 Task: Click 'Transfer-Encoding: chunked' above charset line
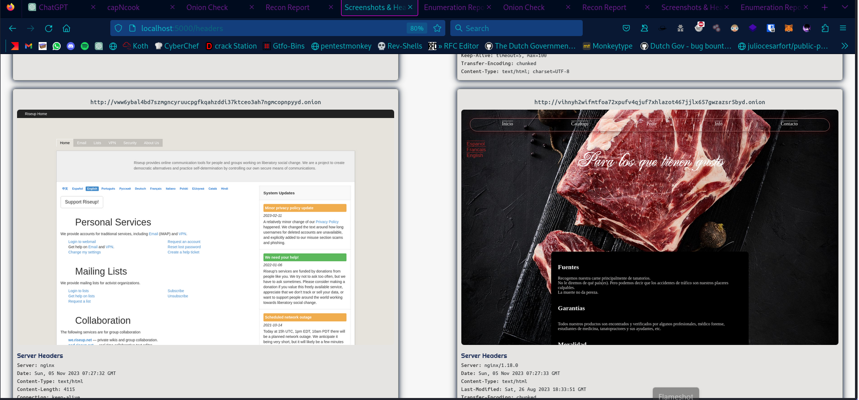click(498, 64)
